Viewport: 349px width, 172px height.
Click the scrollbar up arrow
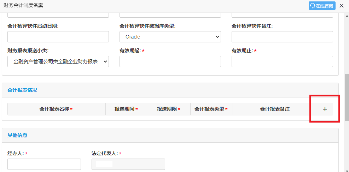347,16
